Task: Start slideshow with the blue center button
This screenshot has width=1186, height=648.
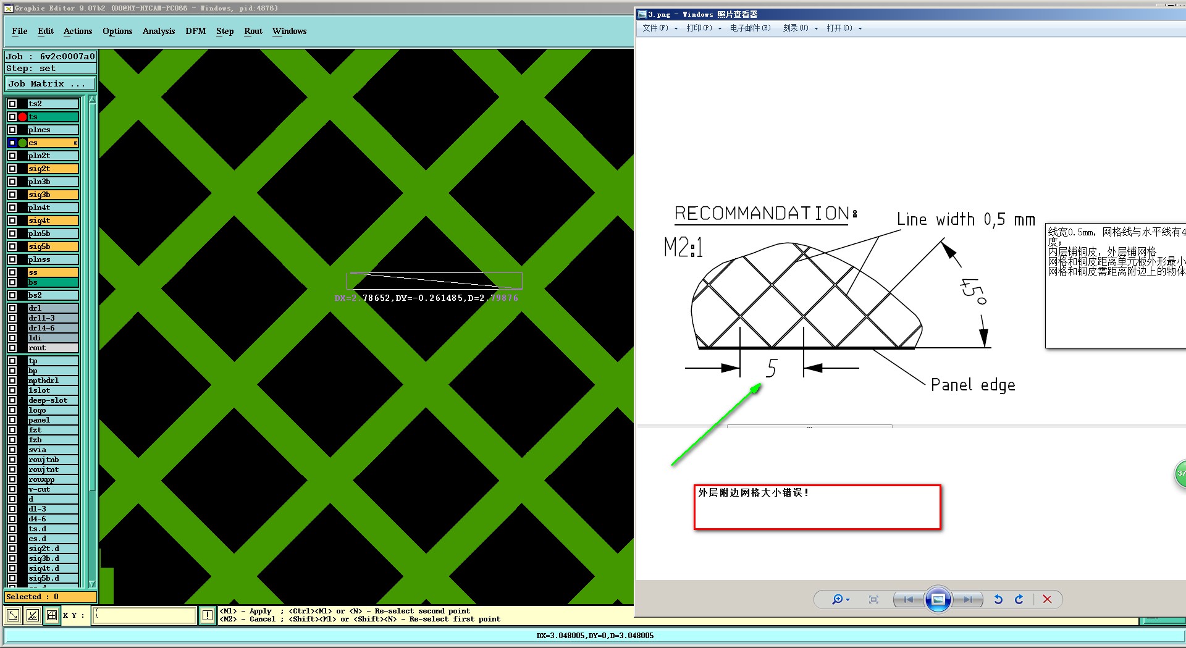Action: pyautogui.click(x=938, y=599)
